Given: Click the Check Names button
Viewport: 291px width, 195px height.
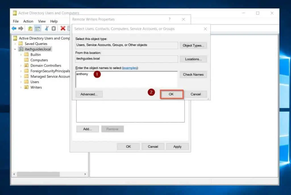Looking at the screenshot, I should pyautogui.click(x=193, y=75).
